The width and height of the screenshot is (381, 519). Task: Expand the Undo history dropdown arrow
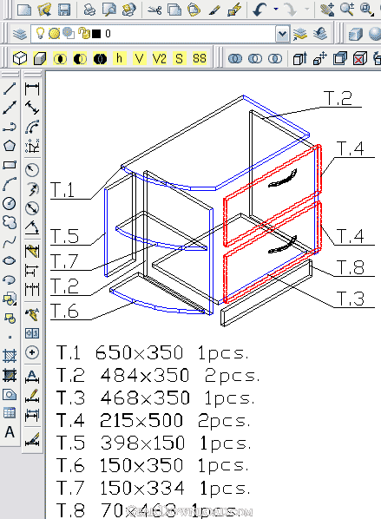pos(276,10)
